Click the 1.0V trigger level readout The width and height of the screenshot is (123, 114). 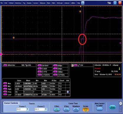click(81, 65)
